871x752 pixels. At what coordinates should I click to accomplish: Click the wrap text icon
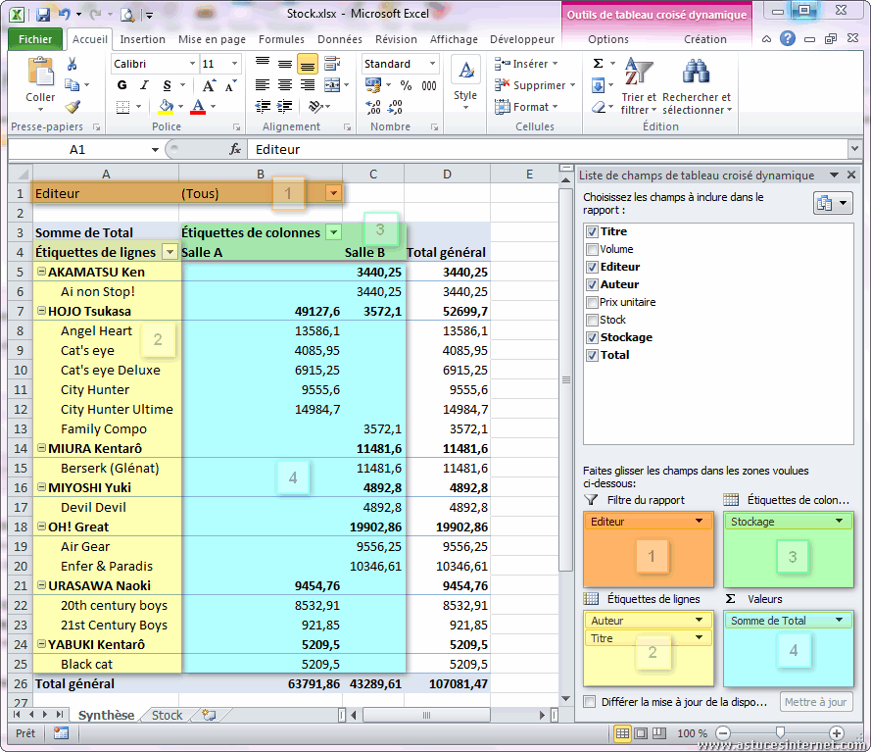tap(332, 64)
